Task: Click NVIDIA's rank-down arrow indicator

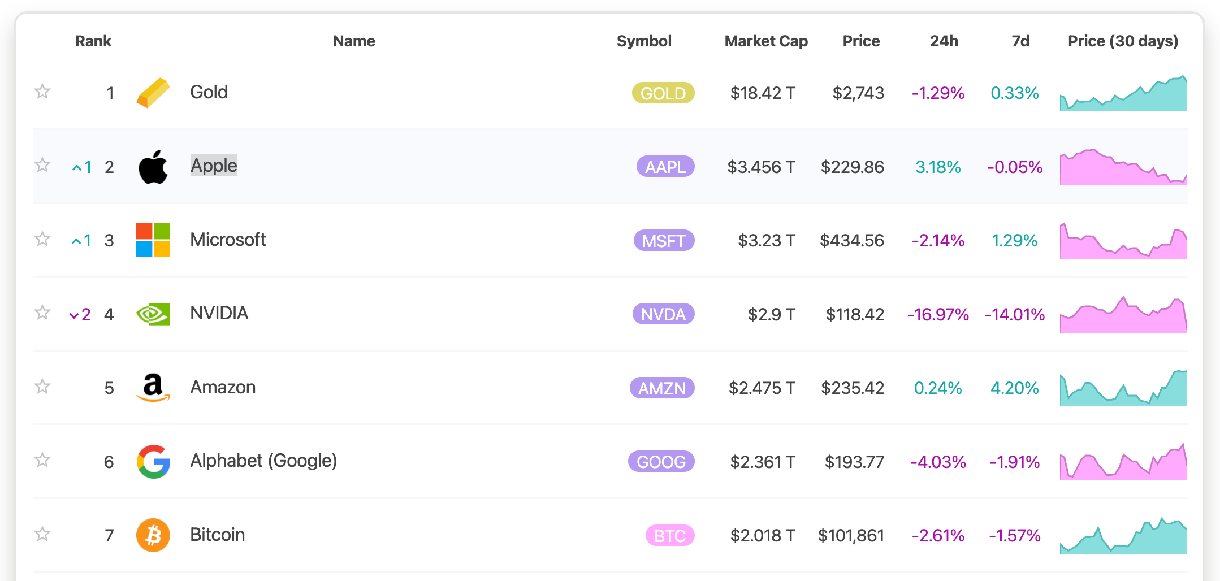Action: pos(80,315)
